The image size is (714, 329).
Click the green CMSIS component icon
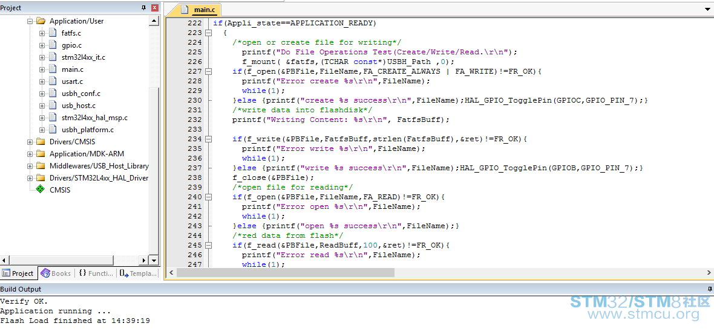[41, 190]
